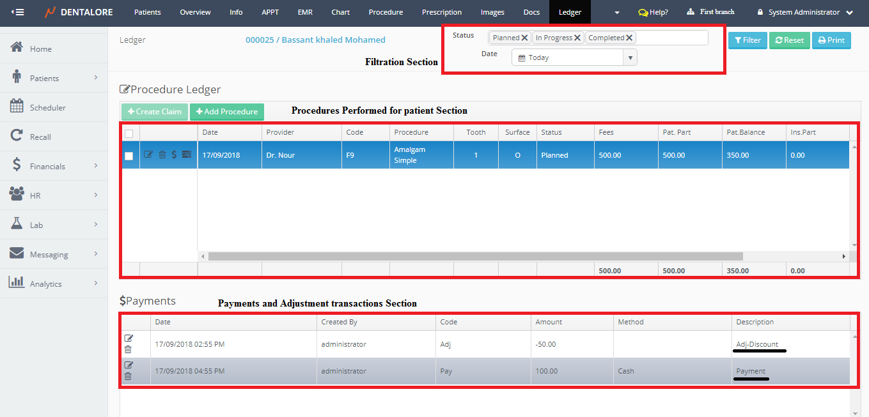Screen dimensions: 869x417
Task: Open the Scheduler calendar in the sidebar
Action: [x=47, y=107]
